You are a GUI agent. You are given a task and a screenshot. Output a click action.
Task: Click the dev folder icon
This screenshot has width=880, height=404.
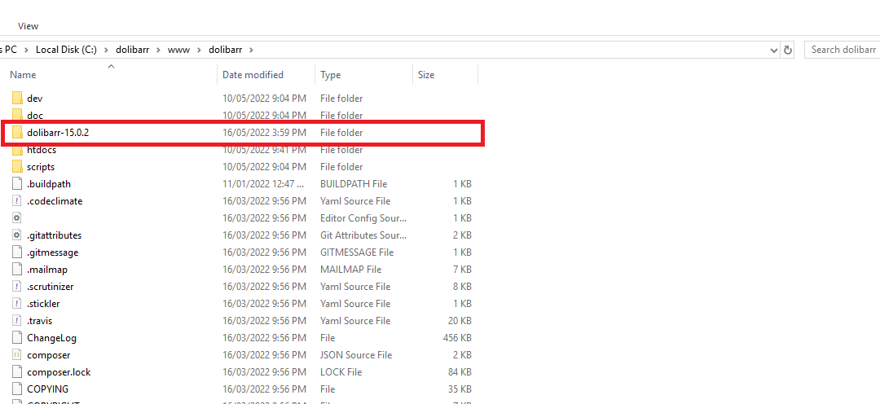click(17, 99)
